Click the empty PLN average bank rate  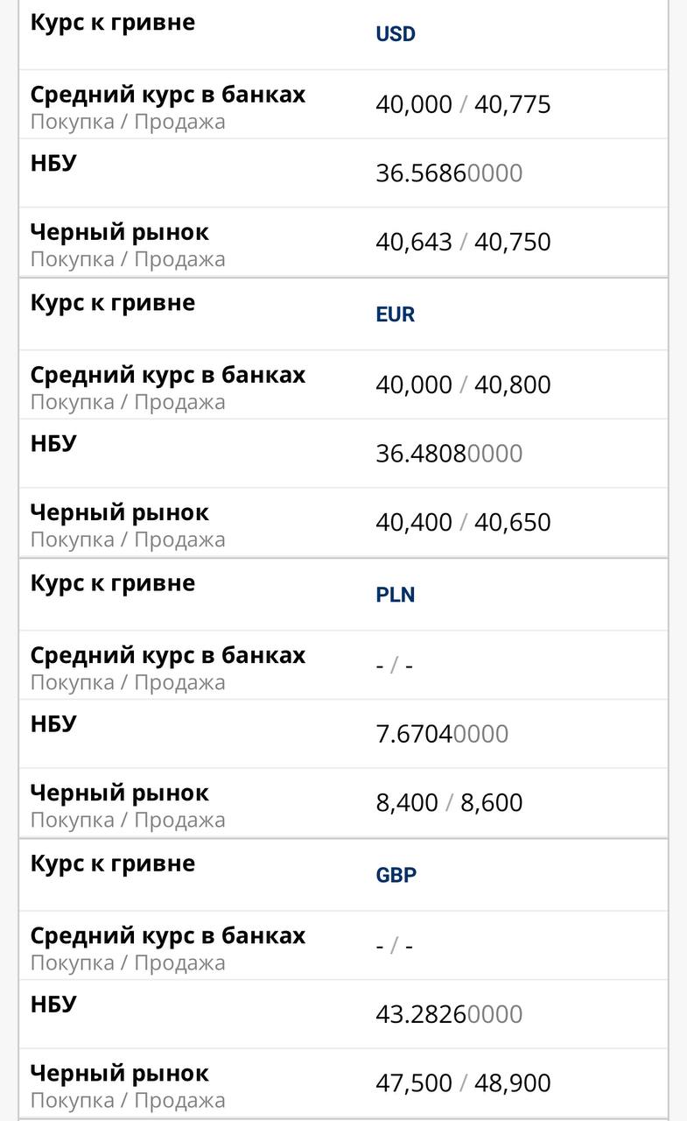[394, 666]
